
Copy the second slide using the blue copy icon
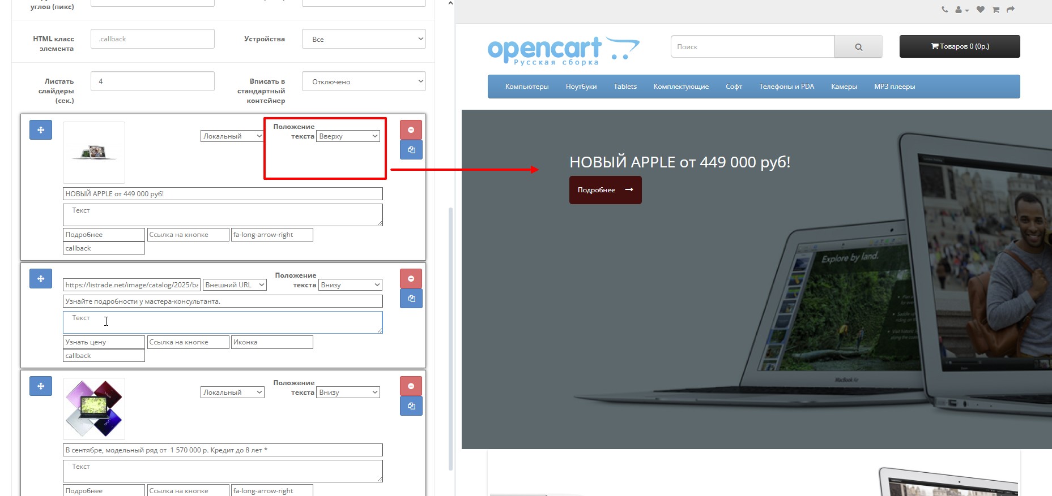pos(411,299)
